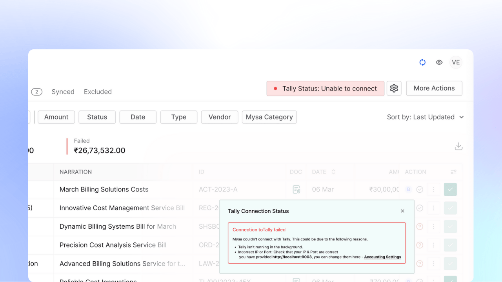
Task: Open the More Actions button
Action: tap(434, 88)
